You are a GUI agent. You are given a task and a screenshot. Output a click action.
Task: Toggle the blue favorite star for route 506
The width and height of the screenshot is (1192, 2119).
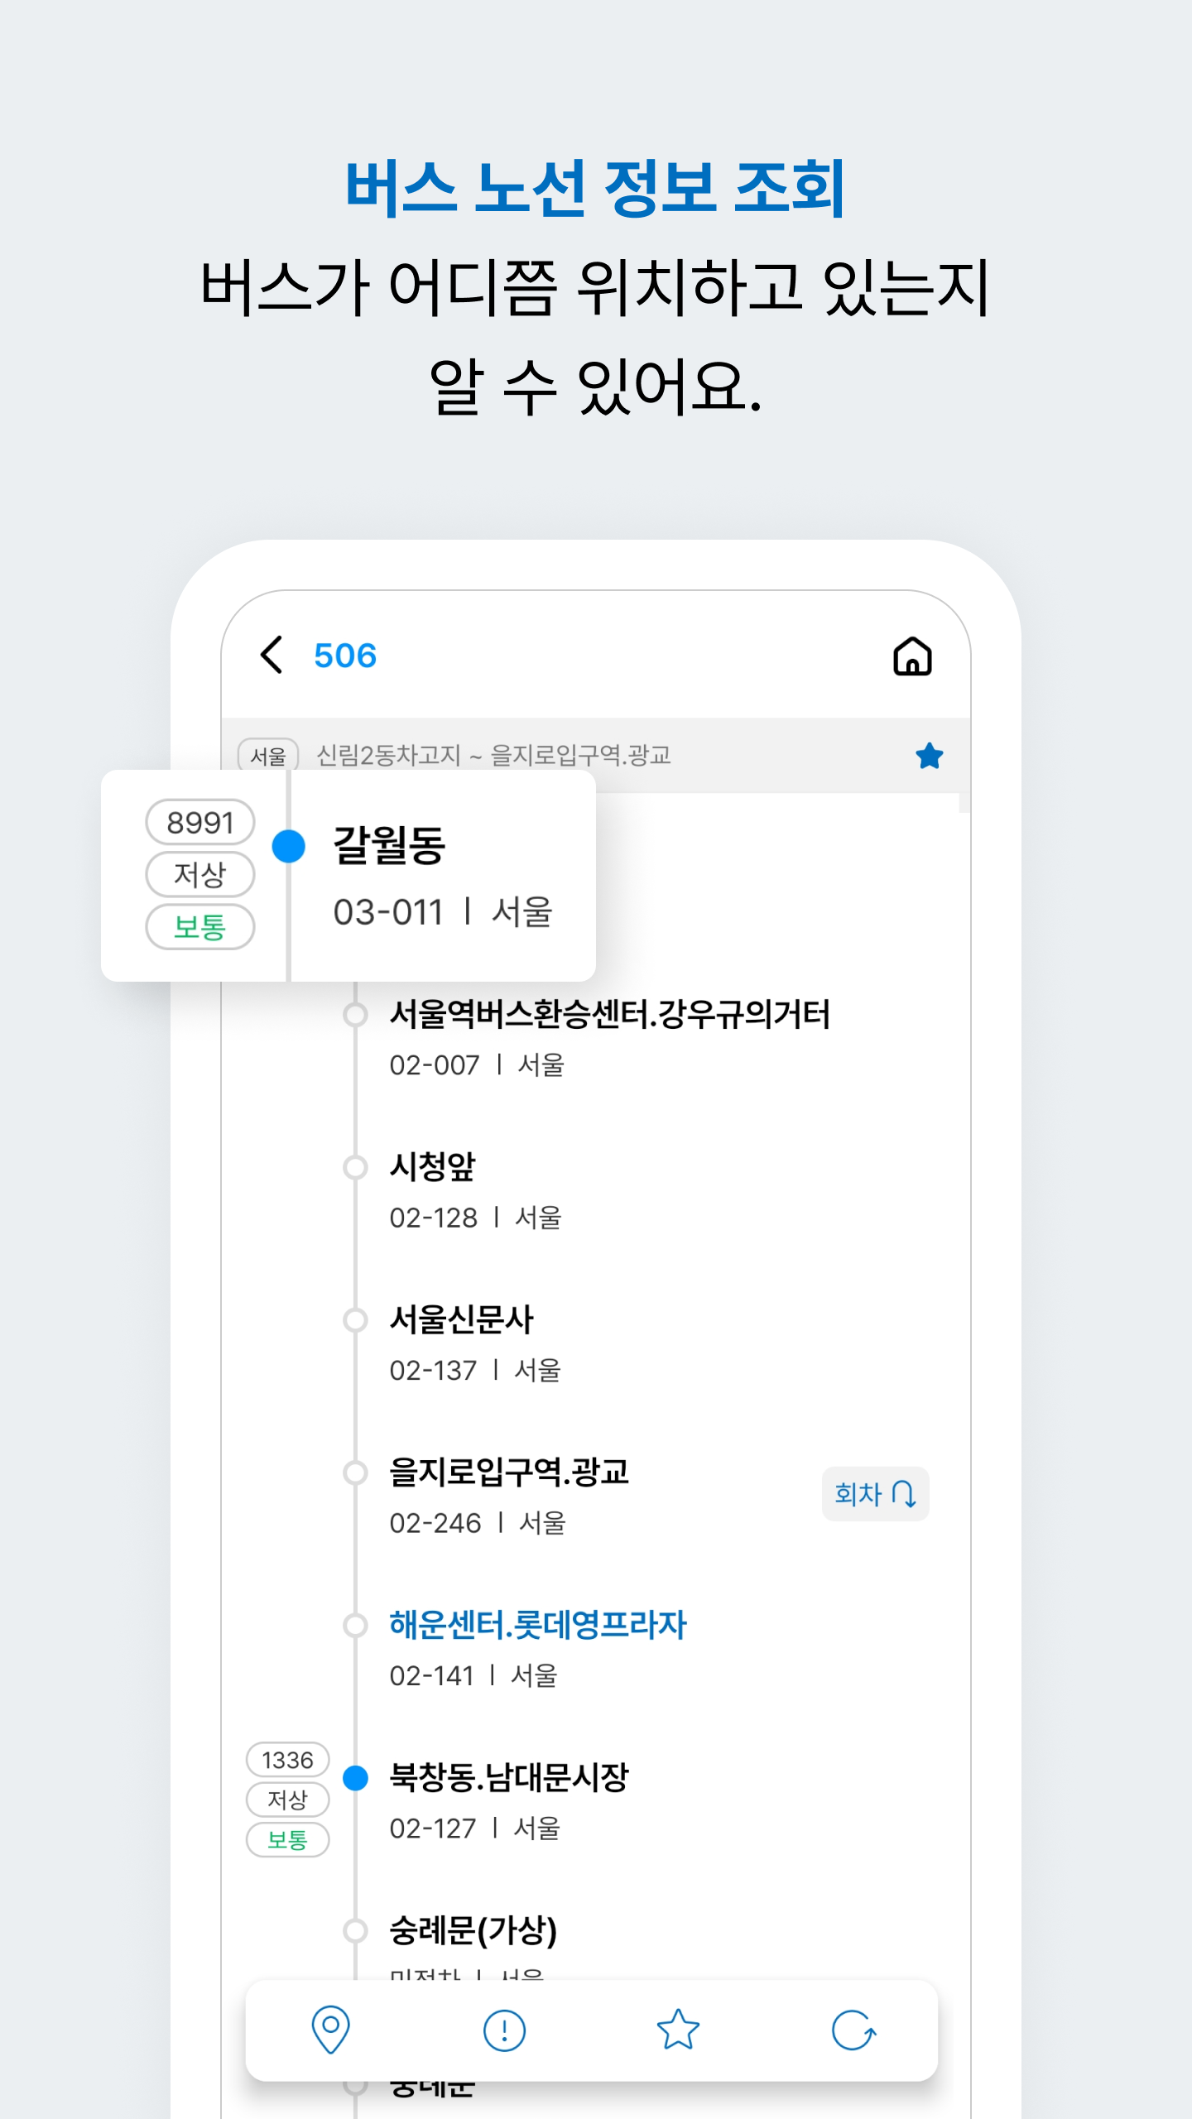coord(930,756)
